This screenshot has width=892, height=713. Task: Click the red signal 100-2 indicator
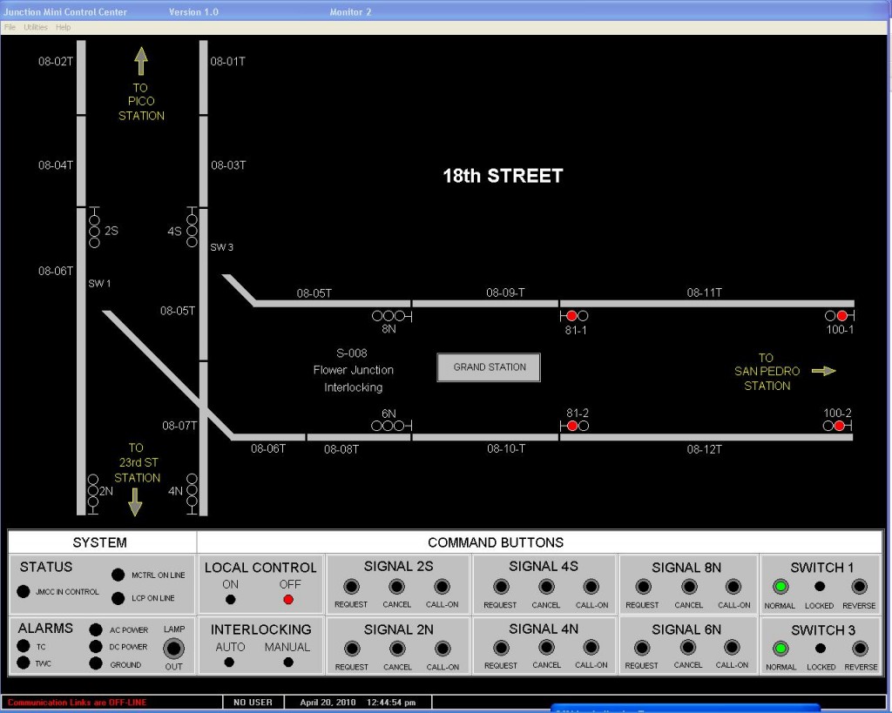click(x=839, y=426)
